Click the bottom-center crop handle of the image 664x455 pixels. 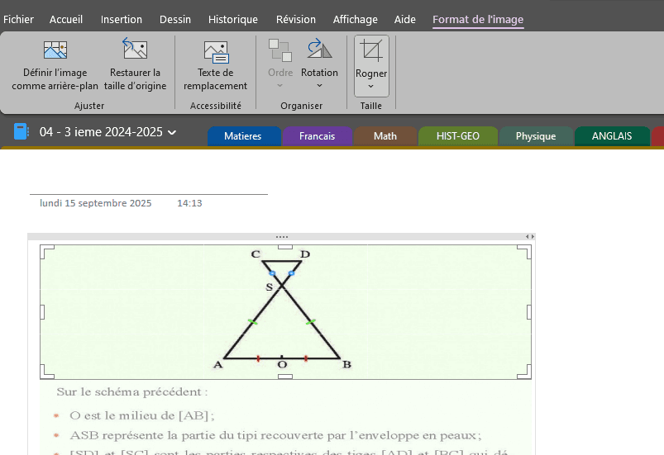(284, 377)
